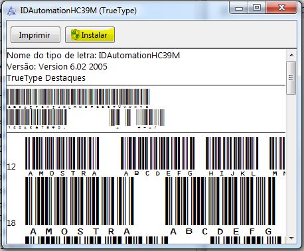The height and width of the screenshot is (251, 304).
Task: Click the 'Versão: Version 6.02 2005' text
Action: pyautogui.click(x=57, y=67)
